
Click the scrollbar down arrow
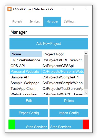[x=86, y=93]
